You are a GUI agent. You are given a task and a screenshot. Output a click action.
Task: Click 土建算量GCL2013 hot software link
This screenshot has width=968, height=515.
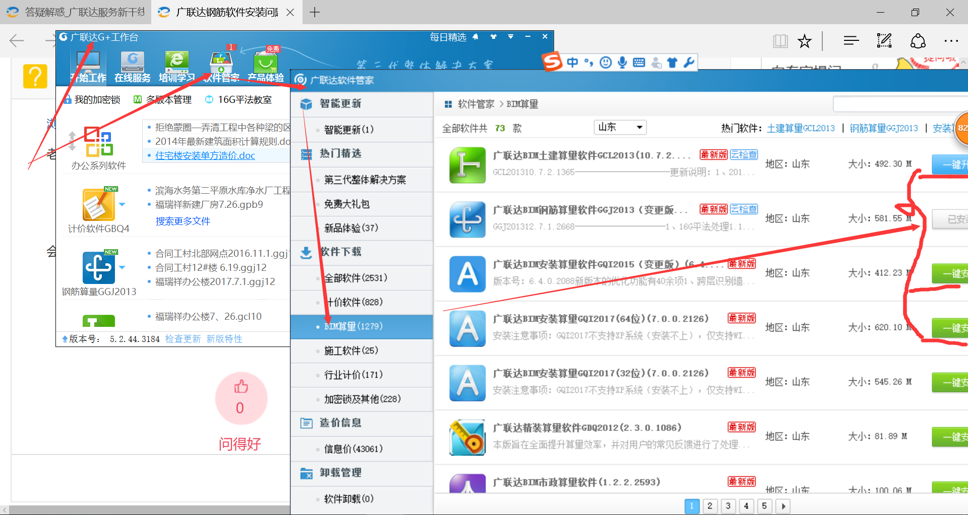tap(801, 128)
